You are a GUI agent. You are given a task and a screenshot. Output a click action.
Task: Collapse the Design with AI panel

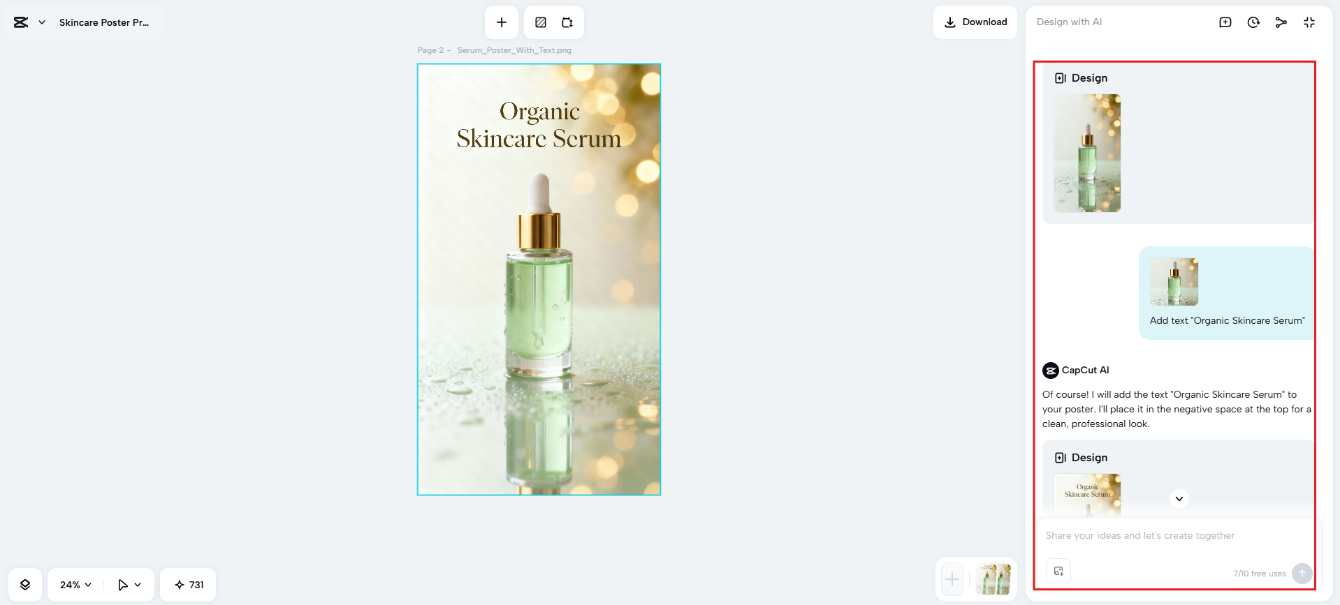point(1309,22)
